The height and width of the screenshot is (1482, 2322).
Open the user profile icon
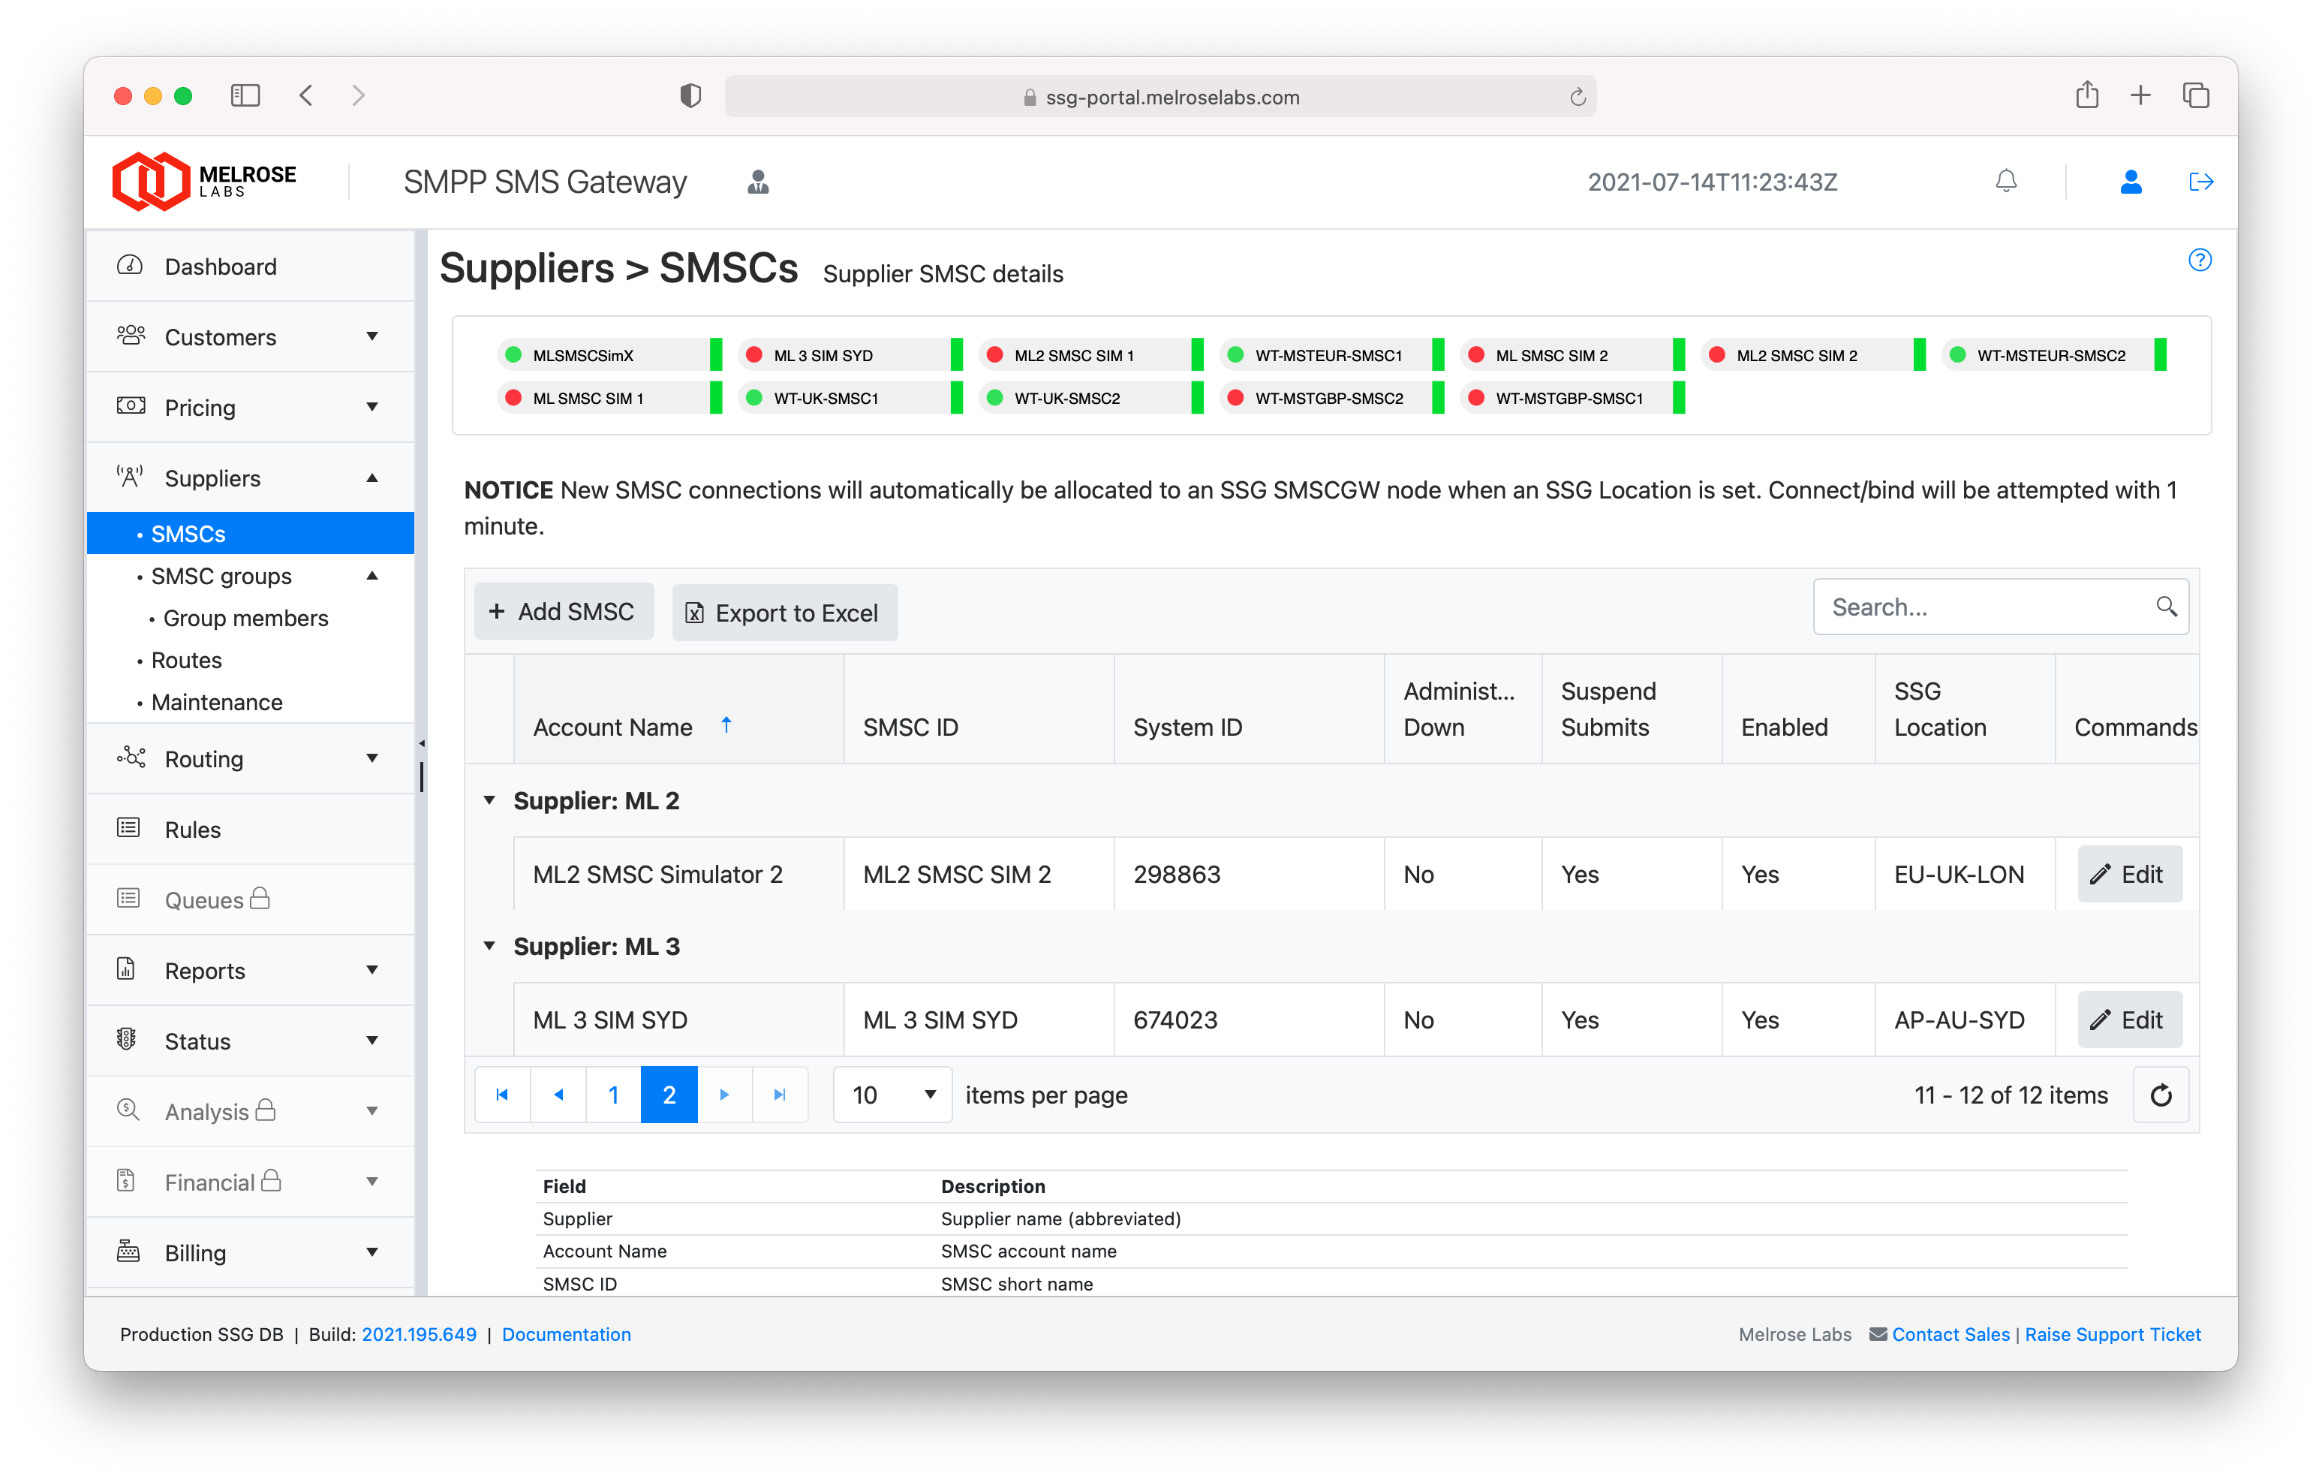pyautogui.click(x=2131, y=182)
